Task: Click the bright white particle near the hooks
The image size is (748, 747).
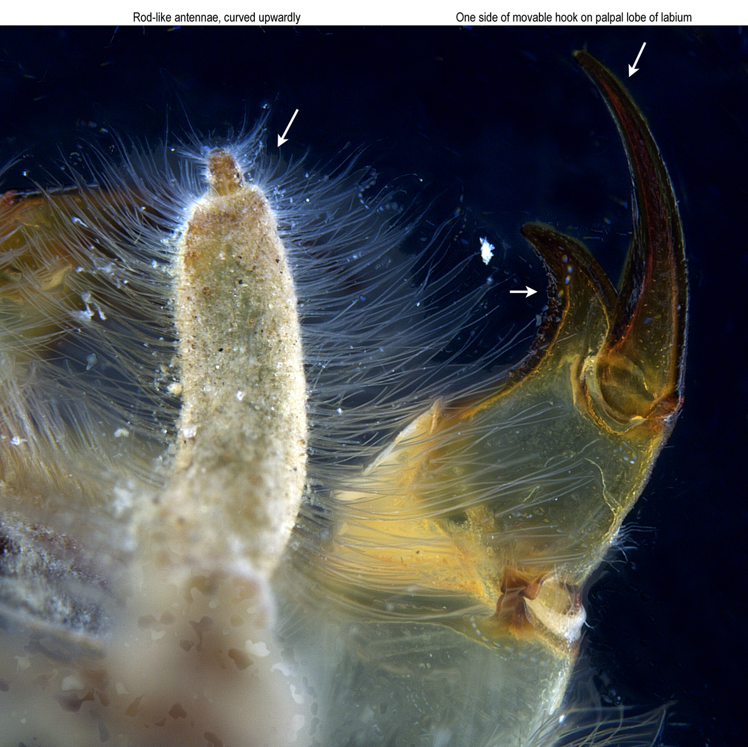Action: 486,250
